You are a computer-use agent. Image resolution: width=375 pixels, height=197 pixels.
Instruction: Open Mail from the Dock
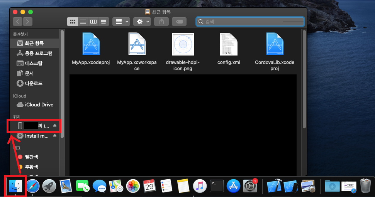click(x=66, y=186)
